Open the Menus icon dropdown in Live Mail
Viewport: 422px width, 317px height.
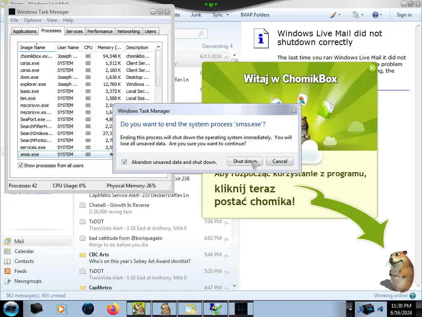[358, 15]
